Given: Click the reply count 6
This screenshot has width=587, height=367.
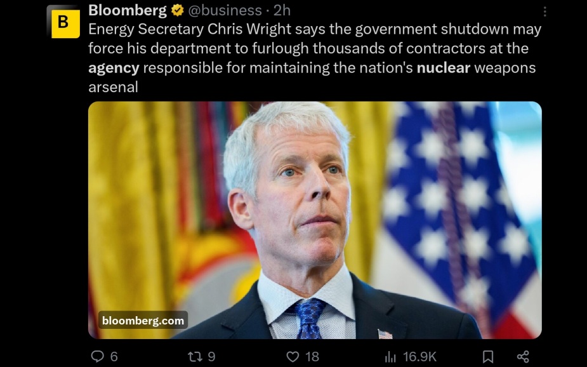Looking at the screenshot, I should pyautogui.click(x=114, y=356).
